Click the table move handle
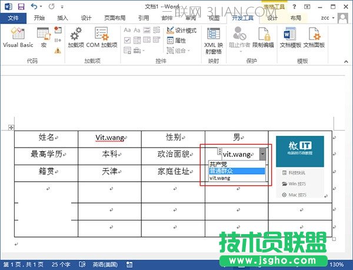The height and width of the screenshot is (270, 353). click(11, 128)
